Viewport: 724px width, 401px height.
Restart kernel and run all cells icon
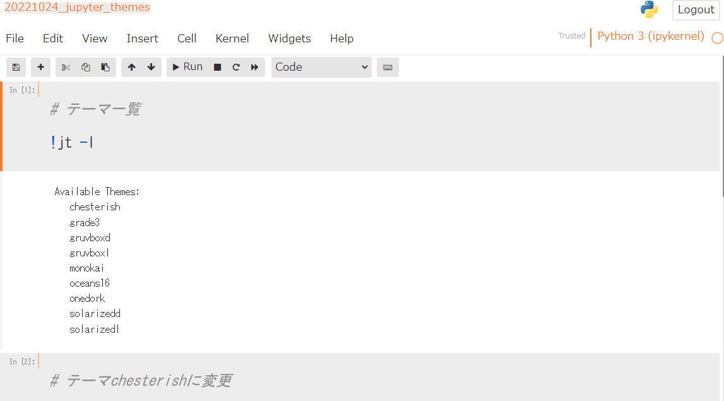click(x=254, y=68)
